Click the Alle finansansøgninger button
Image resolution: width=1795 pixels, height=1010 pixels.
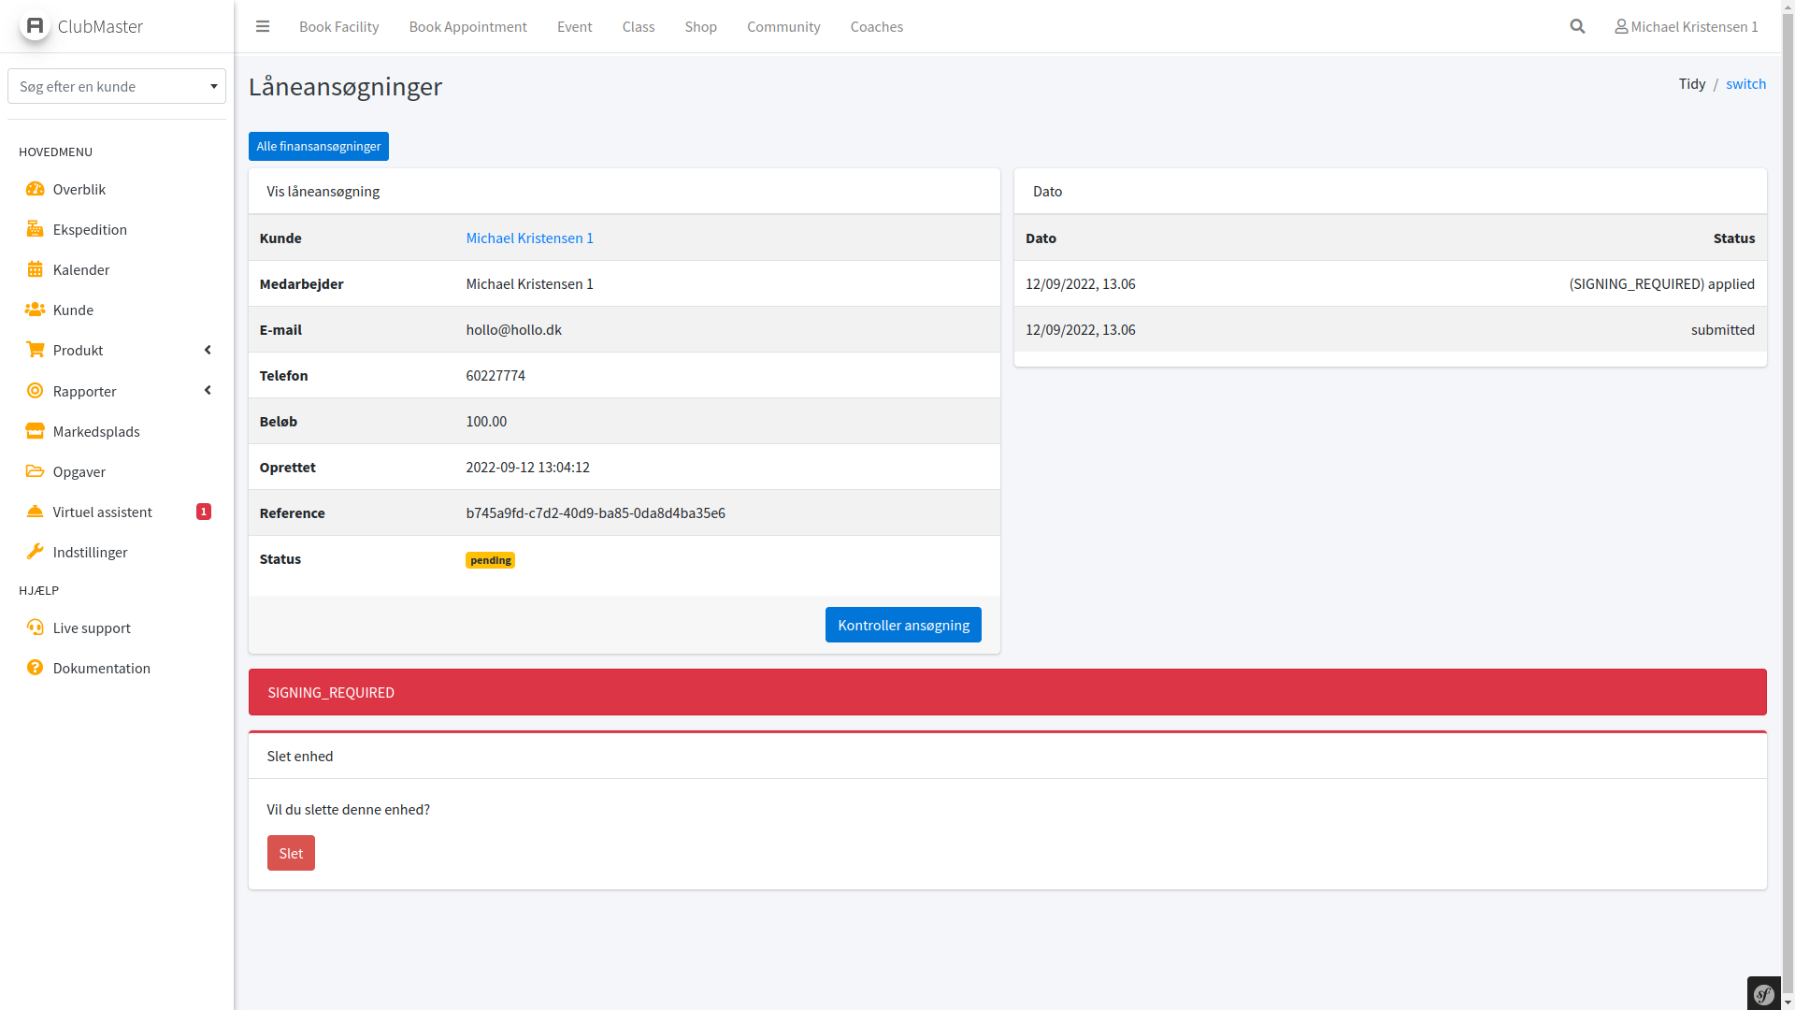click(318, 146)
